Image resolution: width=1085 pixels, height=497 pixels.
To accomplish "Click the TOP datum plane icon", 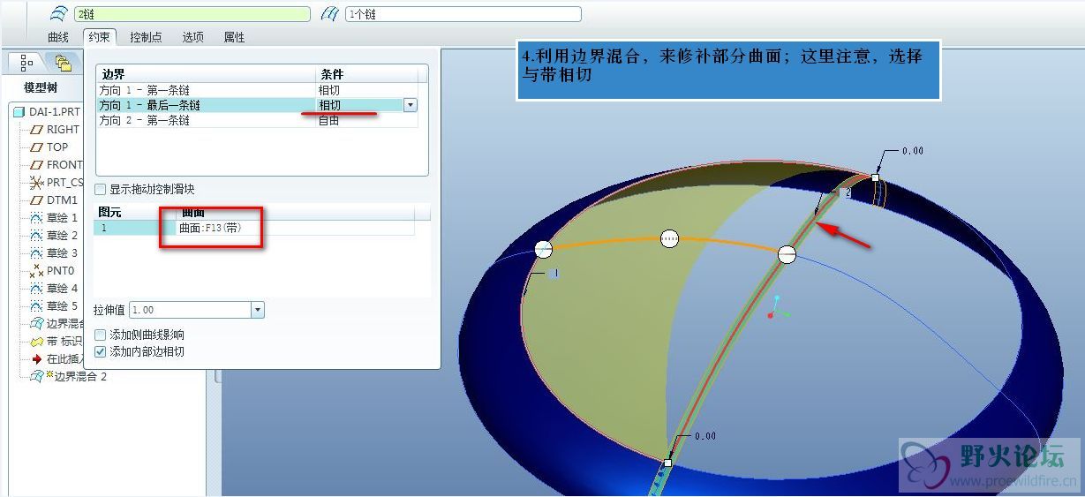I will [37, 147].
